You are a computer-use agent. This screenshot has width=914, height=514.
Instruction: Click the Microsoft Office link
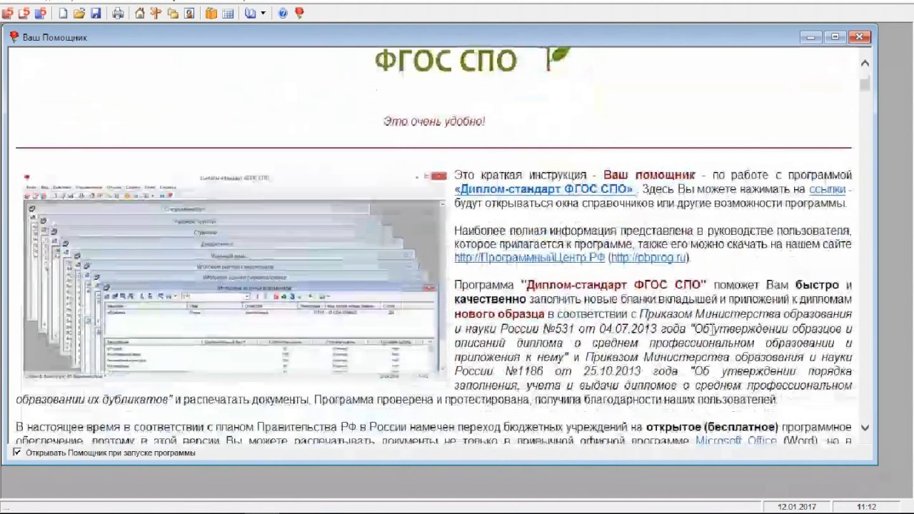tap(735, 440)
